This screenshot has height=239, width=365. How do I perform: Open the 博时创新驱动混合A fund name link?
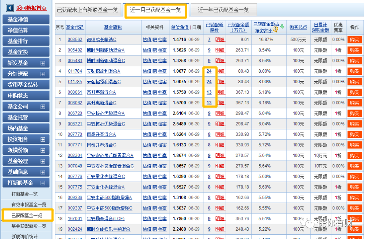point(106,50)
